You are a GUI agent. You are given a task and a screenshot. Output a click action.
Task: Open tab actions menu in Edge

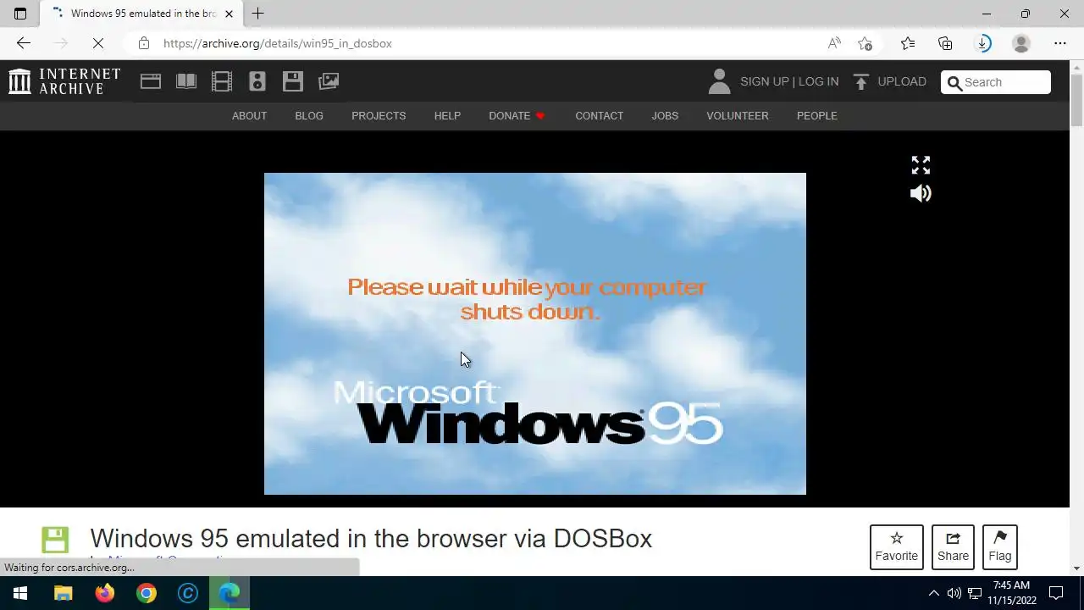[20, 14]
